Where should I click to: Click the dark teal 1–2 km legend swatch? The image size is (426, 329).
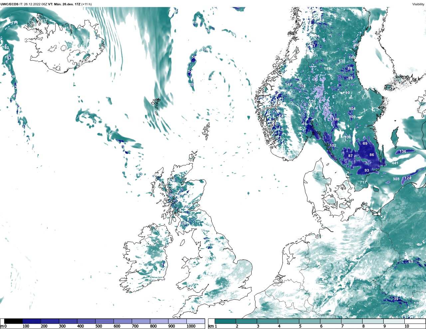pyautogui.click(x=225, y=321)
